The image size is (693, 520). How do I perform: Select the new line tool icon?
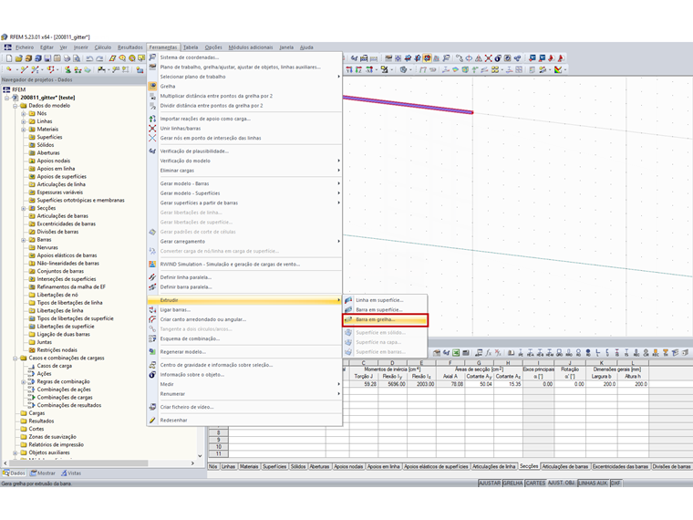[24, 69]
